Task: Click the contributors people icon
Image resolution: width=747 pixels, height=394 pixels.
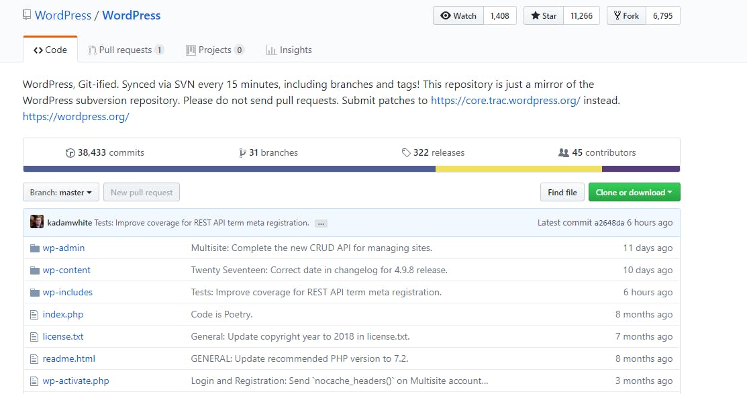Action: pos(564,152)
